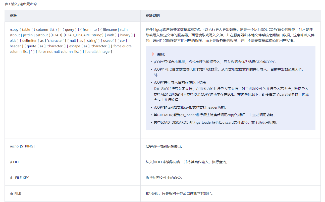Click the note line \COPY只适合小批量
Image resolution: width=325 pixels, height=202 pixels.
(x=215, y=62)
